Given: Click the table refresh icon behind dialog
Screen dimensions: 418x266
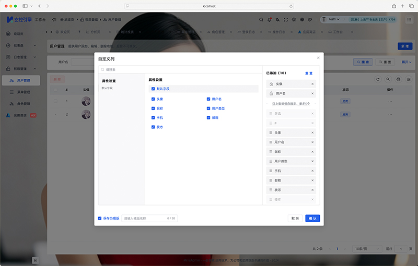Looking at the screenshot, I should [378, 79].
